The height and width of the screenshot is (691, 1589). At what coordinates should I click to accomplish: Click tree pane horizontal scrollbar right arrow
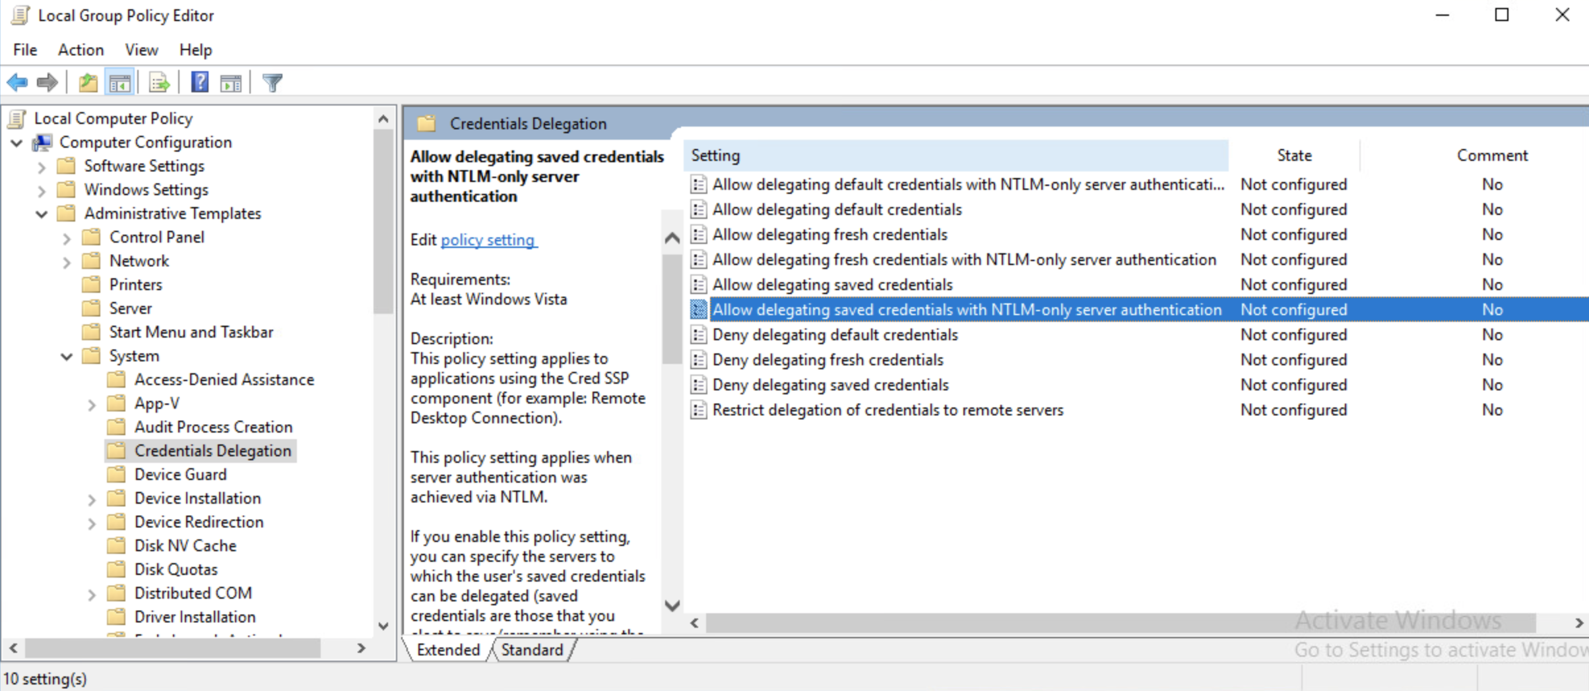pyautogui.click(x=361, y=648)
